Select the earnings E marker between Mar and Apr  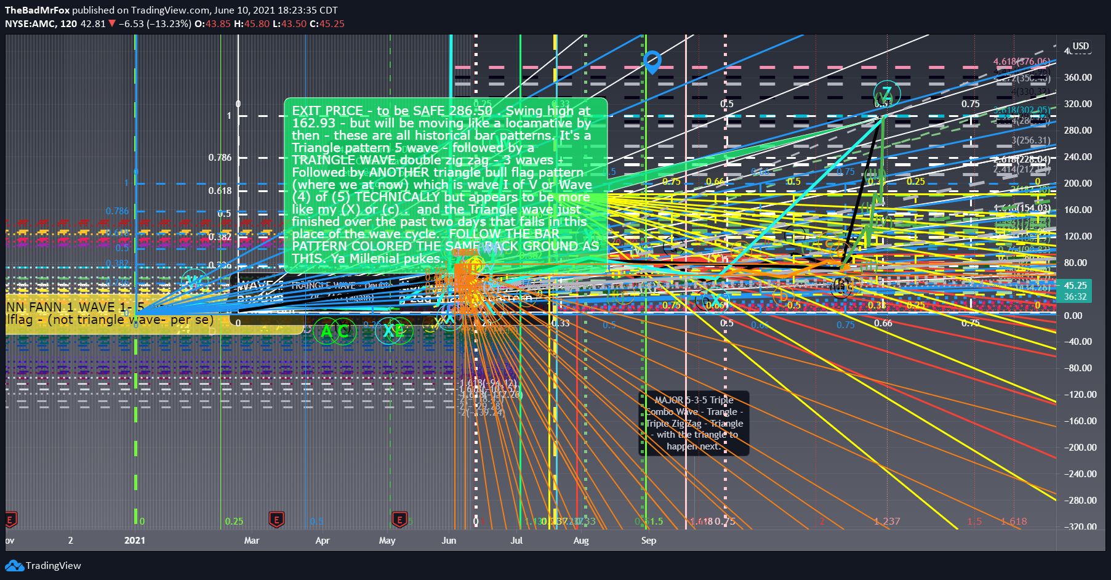[x=276, y=520]
